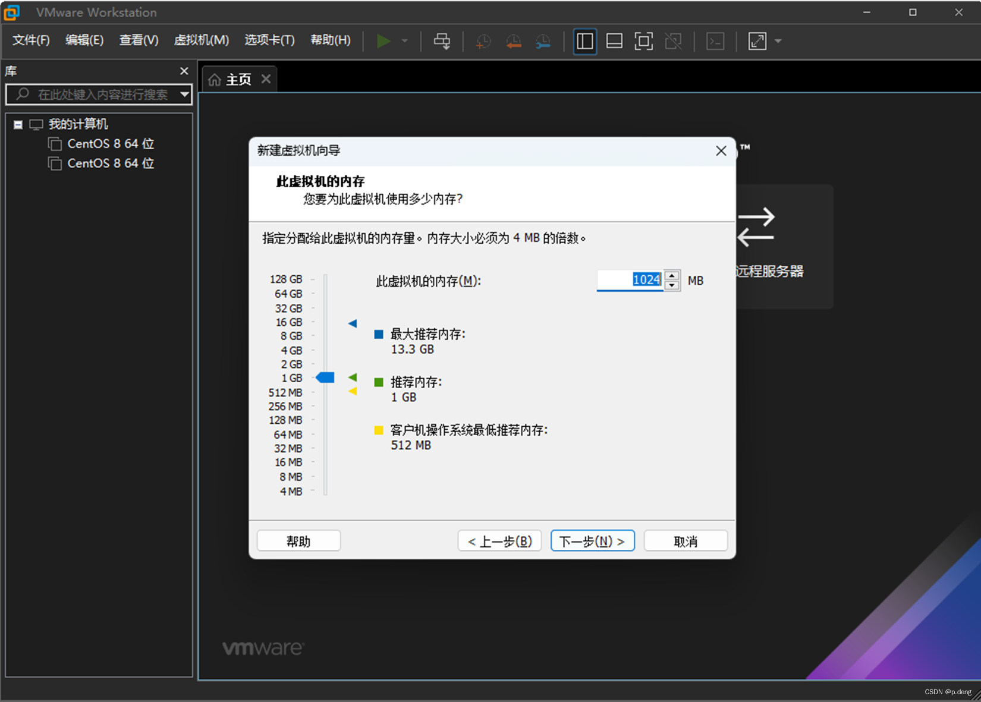981x702 pixels.
Task: Click green recommended memory marker arrow
Action: (353, 377)
